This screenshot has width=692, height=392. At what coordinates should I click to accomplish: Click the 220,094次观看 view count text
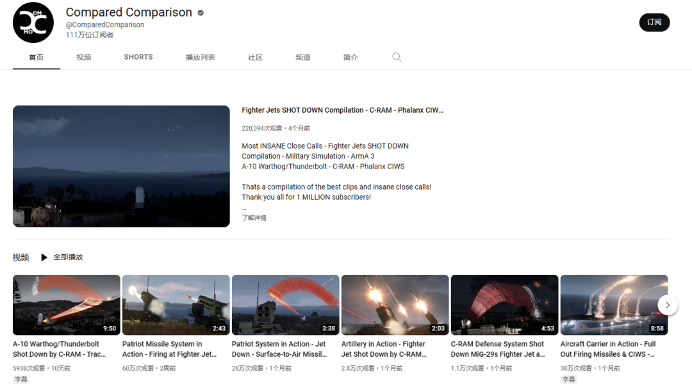pos(261,128)
